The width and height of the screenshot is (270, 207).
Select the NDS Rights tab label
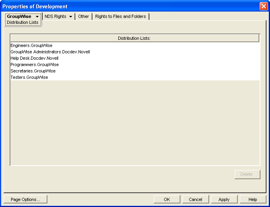55,16
